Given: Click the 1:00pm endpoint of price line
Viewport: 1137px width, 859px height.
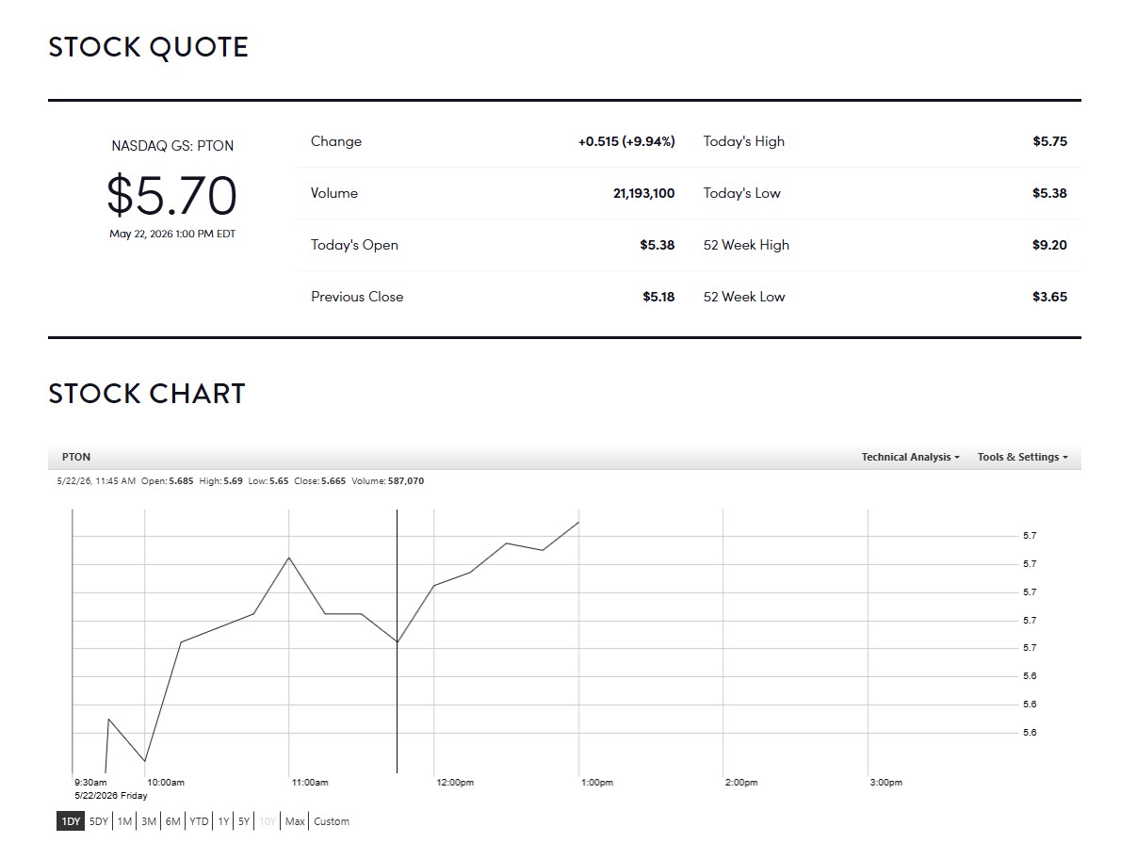Looking at the screenshot, I should point(578,522).
